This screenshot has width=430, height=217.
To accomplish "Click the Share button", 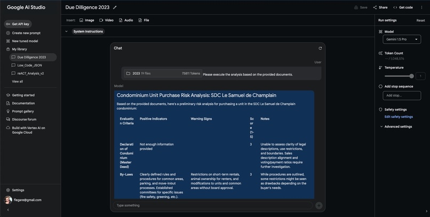I will click(380, 7).
